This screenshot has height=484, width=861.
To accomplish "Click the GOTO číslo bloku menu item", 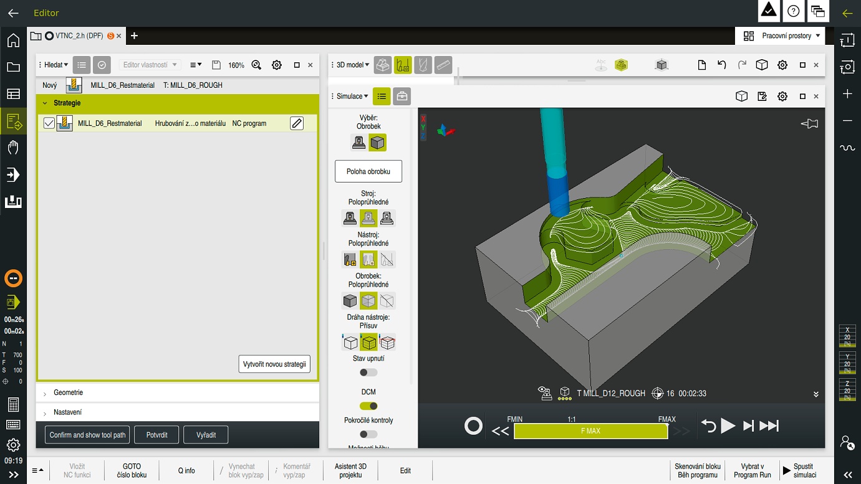I will 132,470.
